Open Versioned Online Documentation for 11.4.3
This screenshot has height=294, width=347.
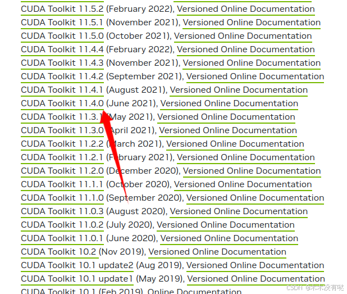[x=252, y=63]
